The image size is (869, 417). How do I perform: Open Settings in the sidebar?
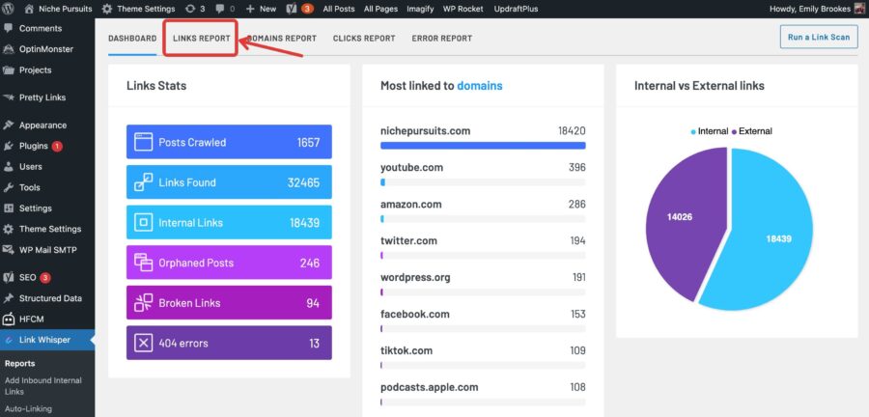pos(36,208)
